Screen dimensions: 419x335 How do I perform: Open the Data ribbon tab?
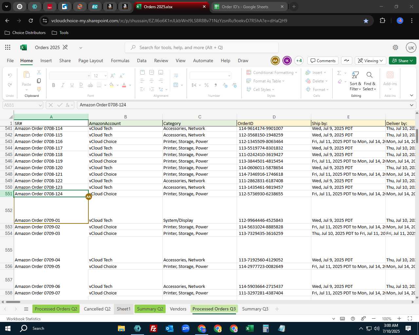142,61
